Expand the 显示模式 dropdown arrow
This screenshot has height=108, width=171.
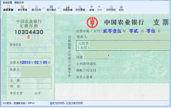tap(59, 8)
